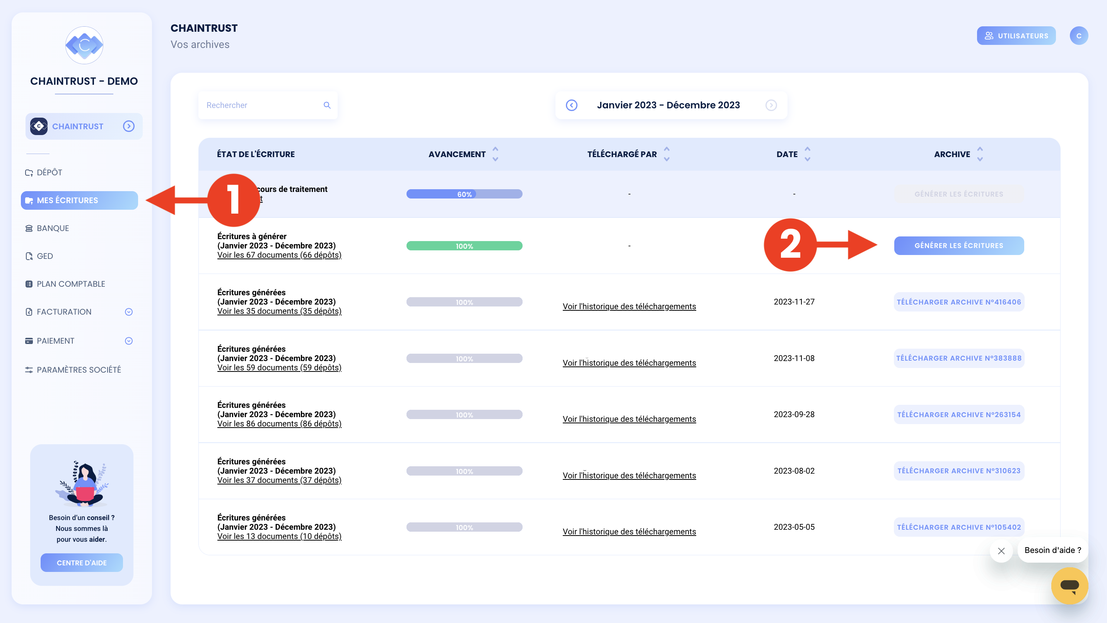
Task: Go to next period arrow
Action: [771, 105]
